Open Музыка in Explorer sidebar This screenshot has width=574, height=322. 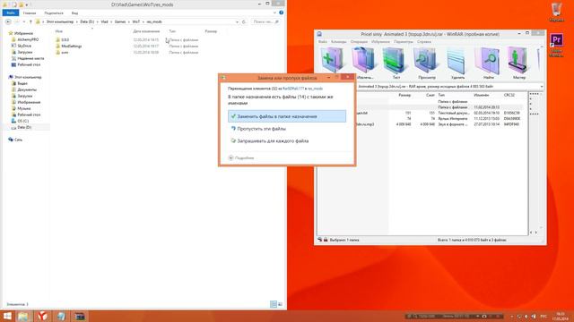(x=24, y=108)
